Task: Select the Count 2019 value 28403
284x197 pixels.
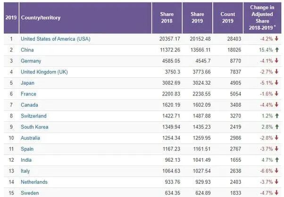Action: click(234, 39)
